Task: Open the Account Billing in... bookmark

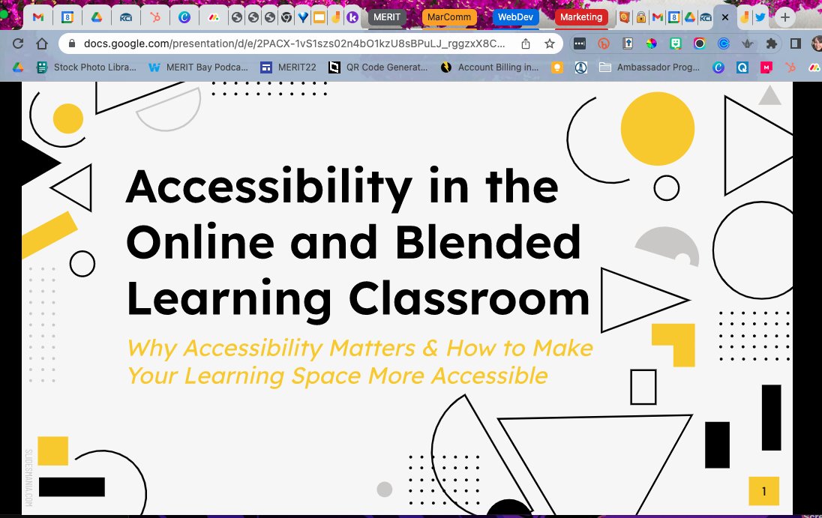Action: click(x=490, y=67)
